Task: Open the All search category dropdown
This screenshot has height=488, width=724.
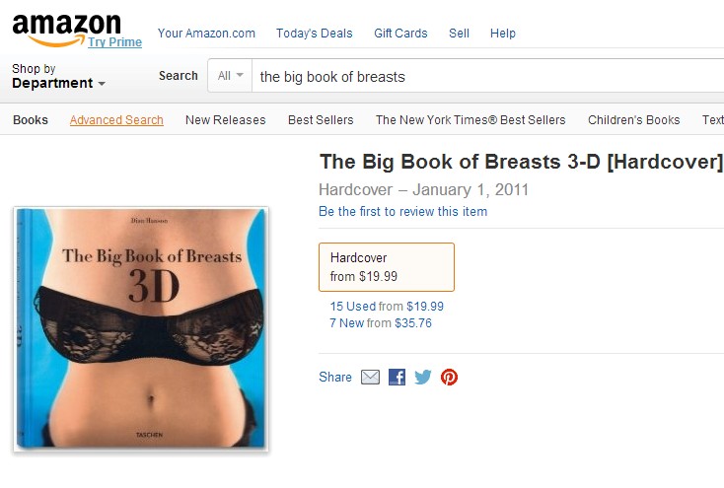Action: [230, 76]
